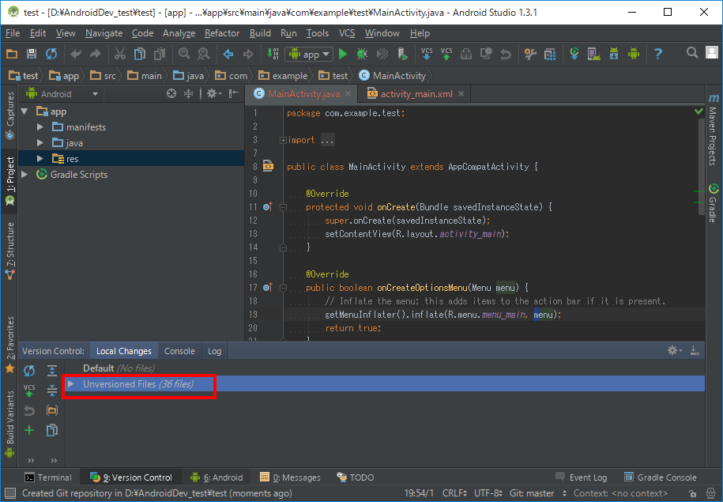Screen dimensions: 723x502
Task: Open the Event Log window
Action: point(582,477)
